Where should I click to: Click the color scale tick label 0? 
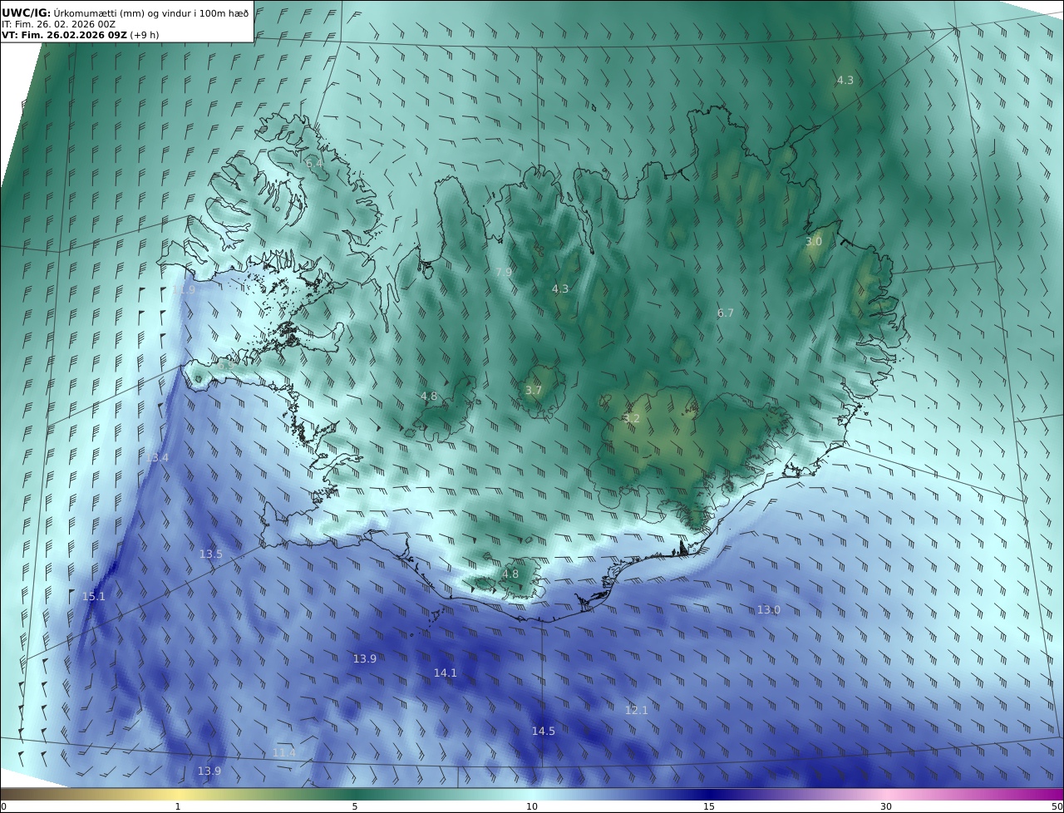[3, 806]
